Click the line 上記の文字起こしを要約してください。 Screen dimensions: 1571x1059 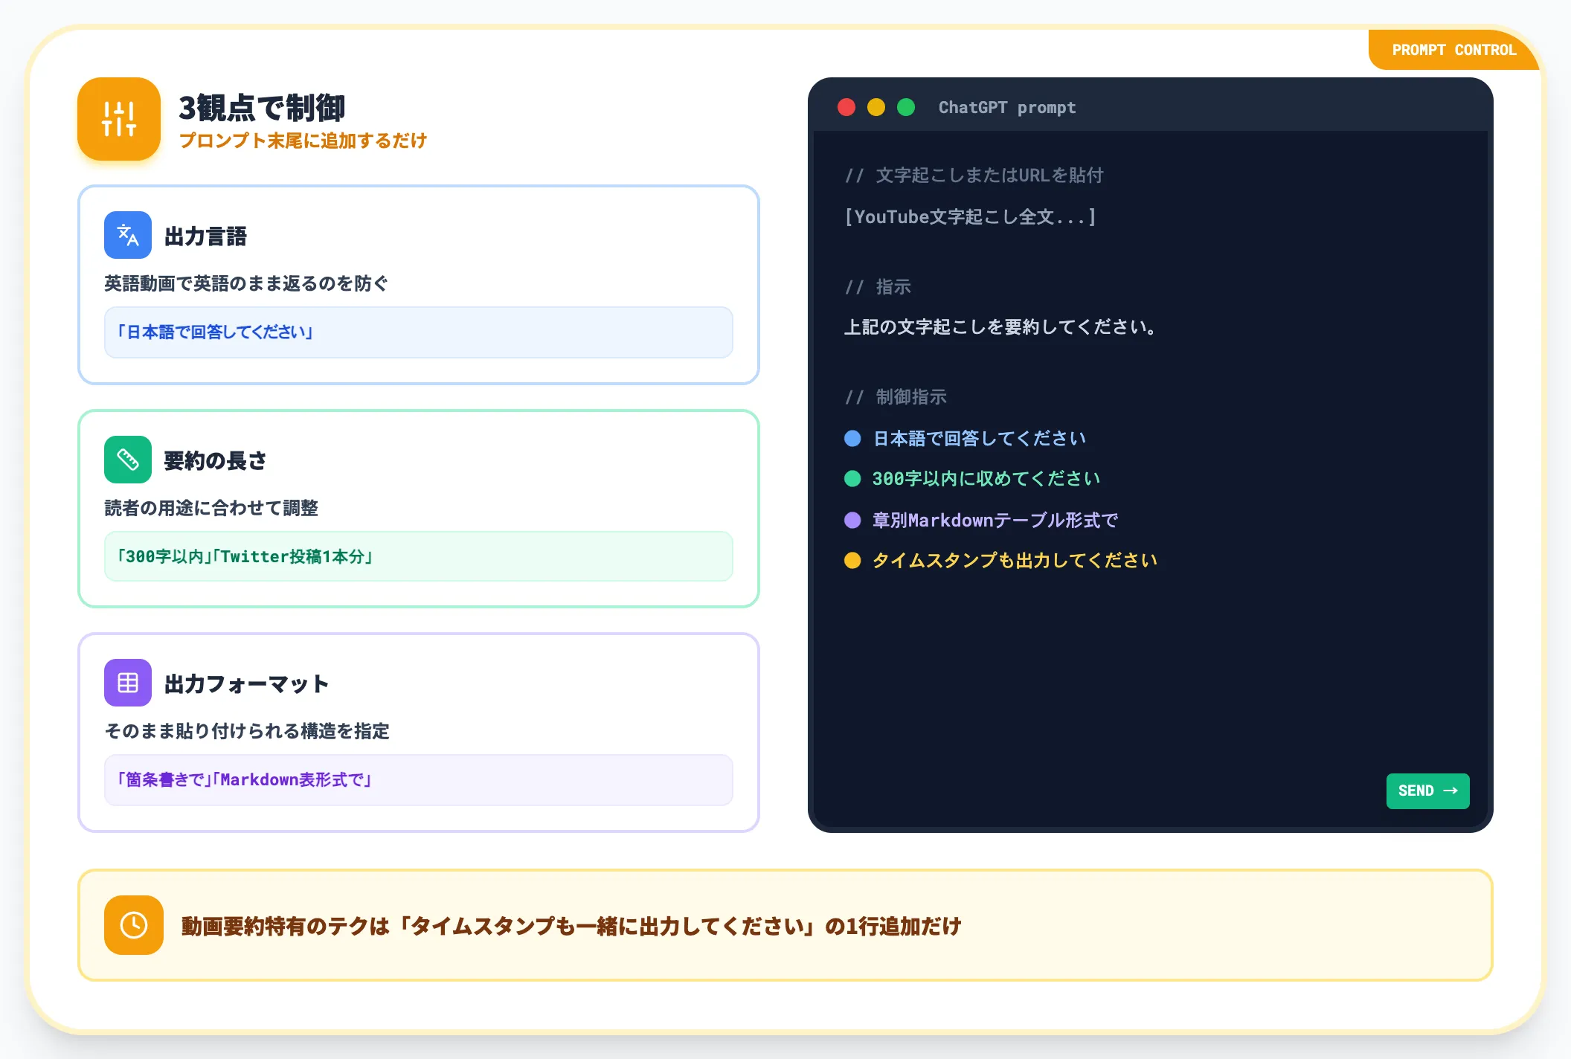[x=1000, y=327]
